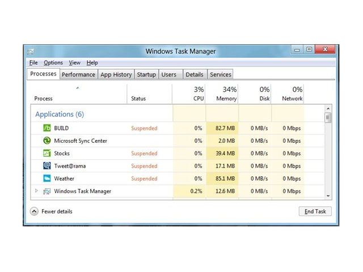
Task: Open the Options menu
Action: click(53, 63)
